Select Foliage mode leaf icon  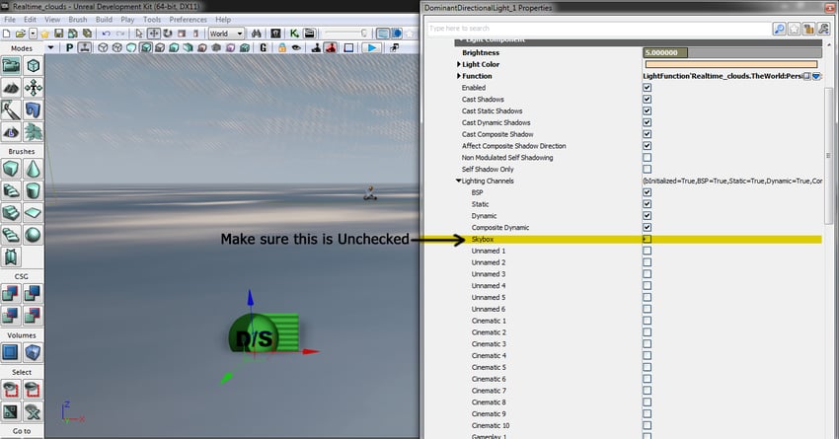coord(34,132)
